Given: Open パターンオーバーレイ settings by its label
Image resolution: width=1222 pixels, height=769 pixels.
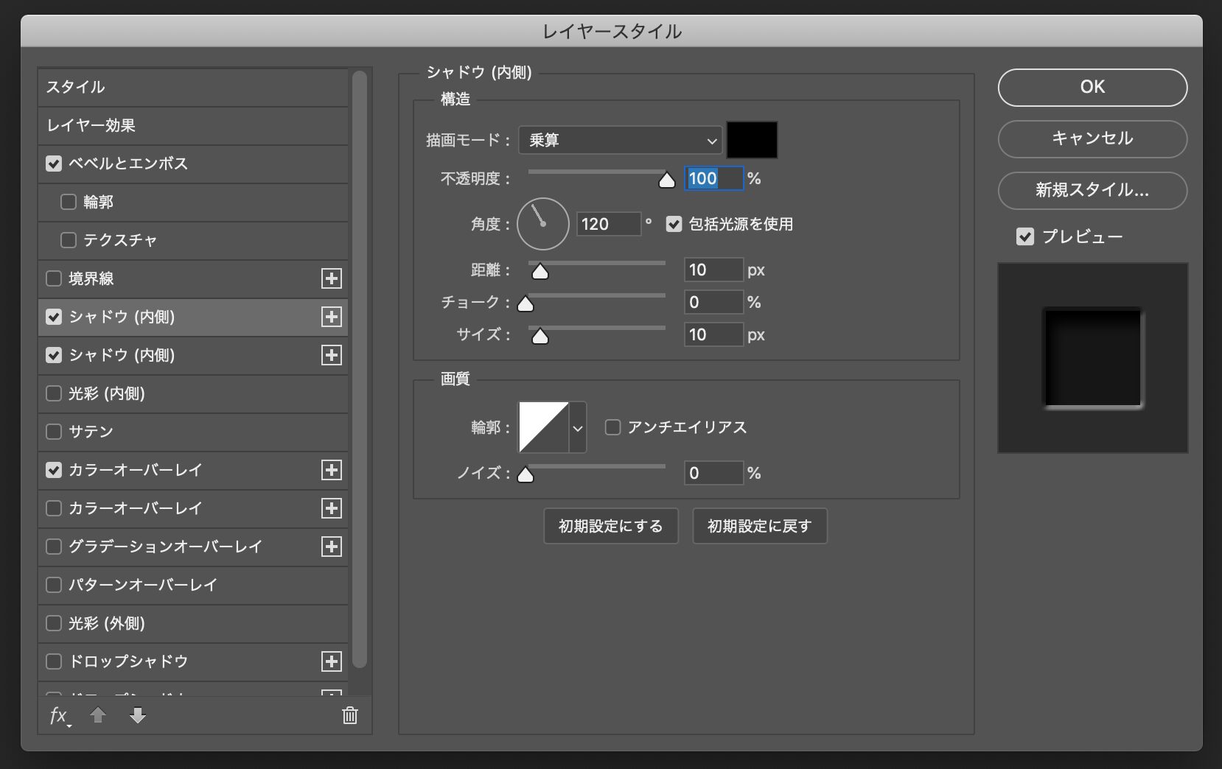Looking at the screenshot, I should [143, 585].
